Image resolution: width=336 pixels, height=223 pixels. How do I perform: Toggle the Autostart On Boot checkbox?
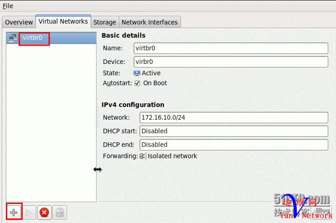pyautogui.click(x=137, y=83)
